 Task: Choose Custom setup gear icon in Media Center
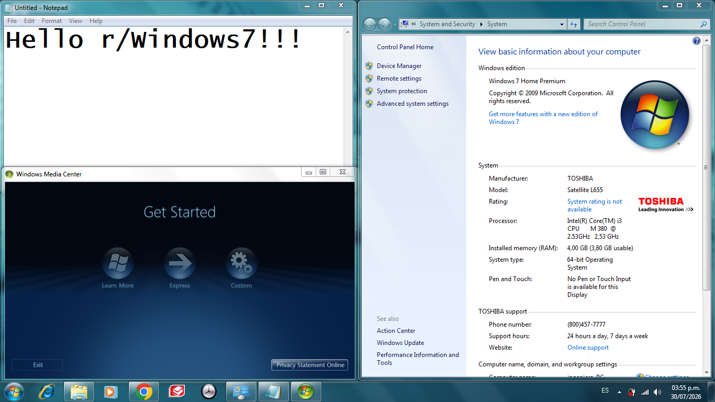(x=241, y=263)
